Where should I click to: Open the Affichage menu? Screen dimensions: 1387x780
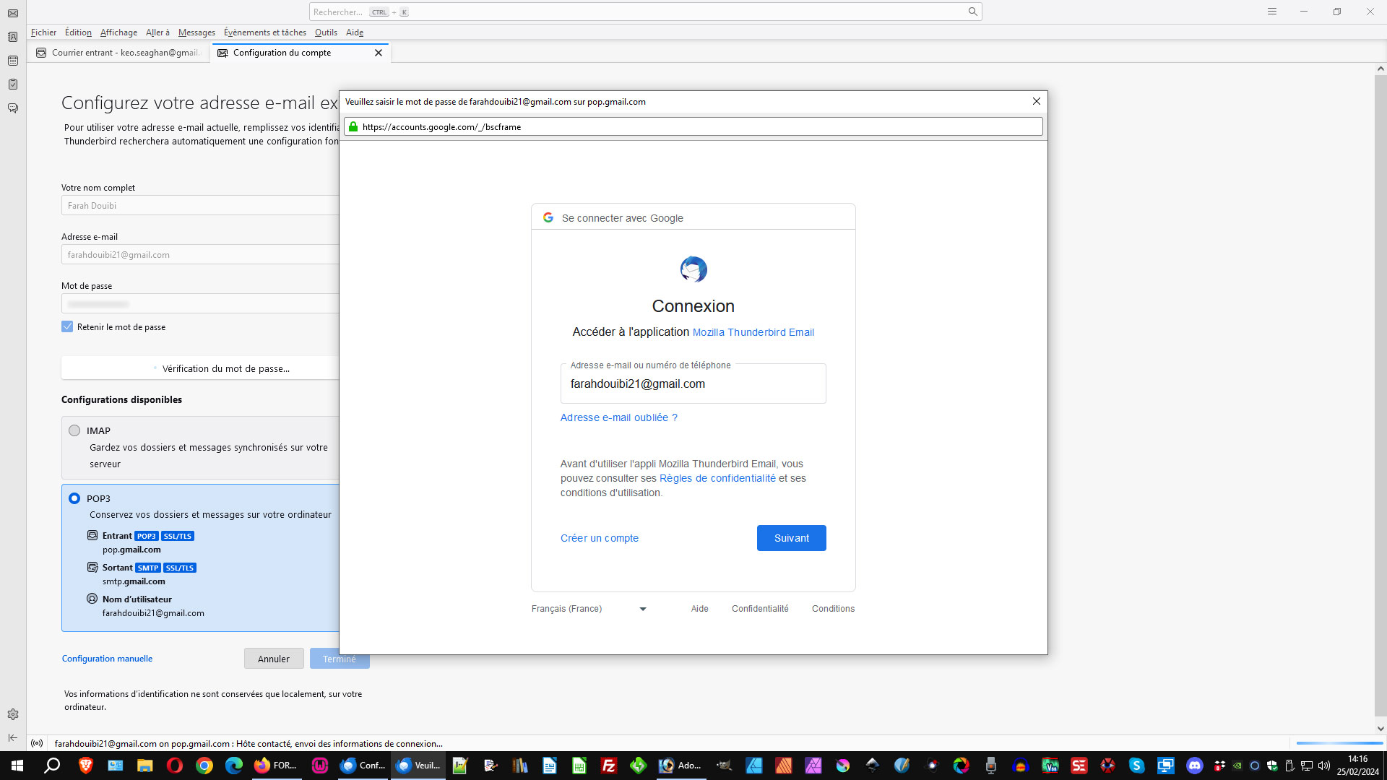click(x=118, y=32)
